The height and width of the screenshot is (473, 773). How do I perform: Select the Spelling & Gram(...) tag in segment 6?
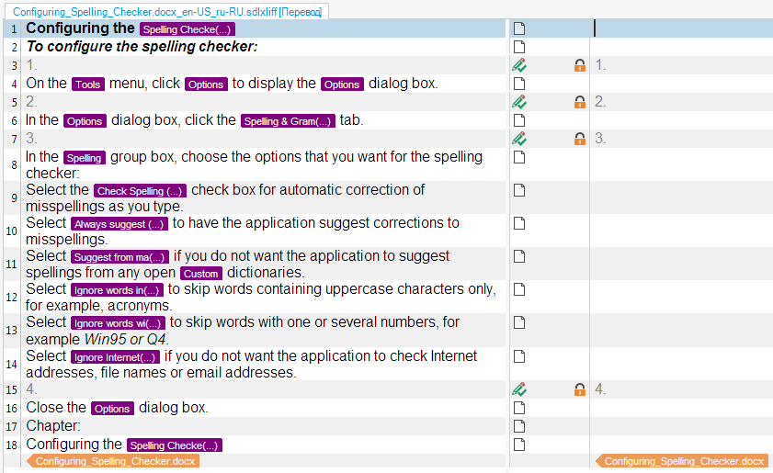(x=288, y=121)
